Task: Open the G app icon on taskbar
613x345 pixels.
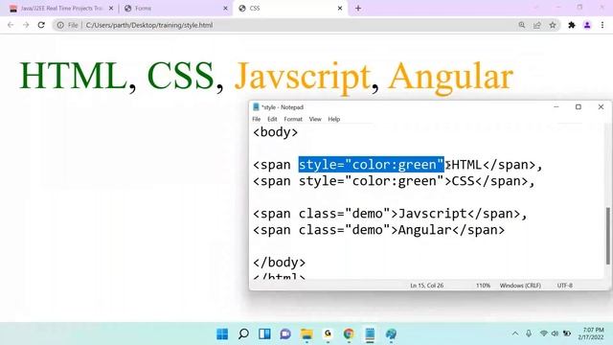Action: click(x=328, y=334)
